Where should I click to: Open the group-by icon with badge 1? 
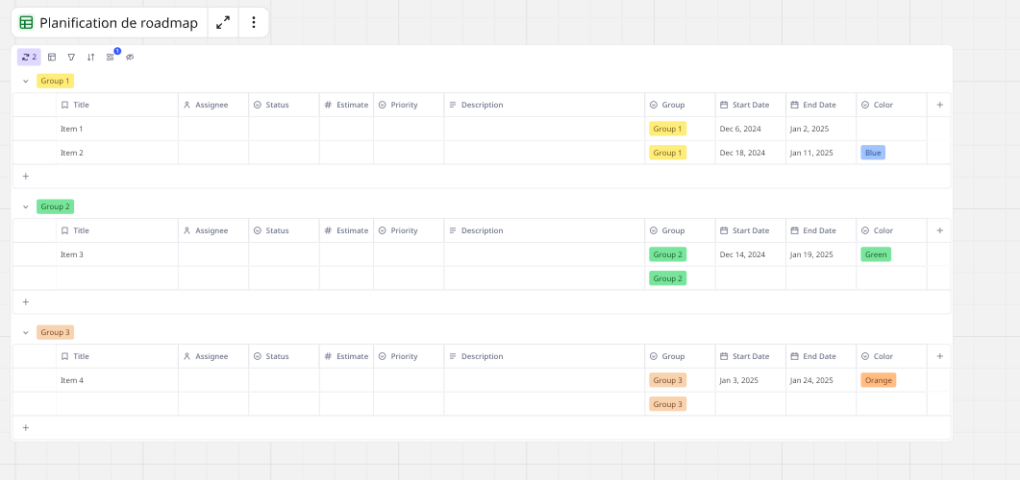pos(111,58)
